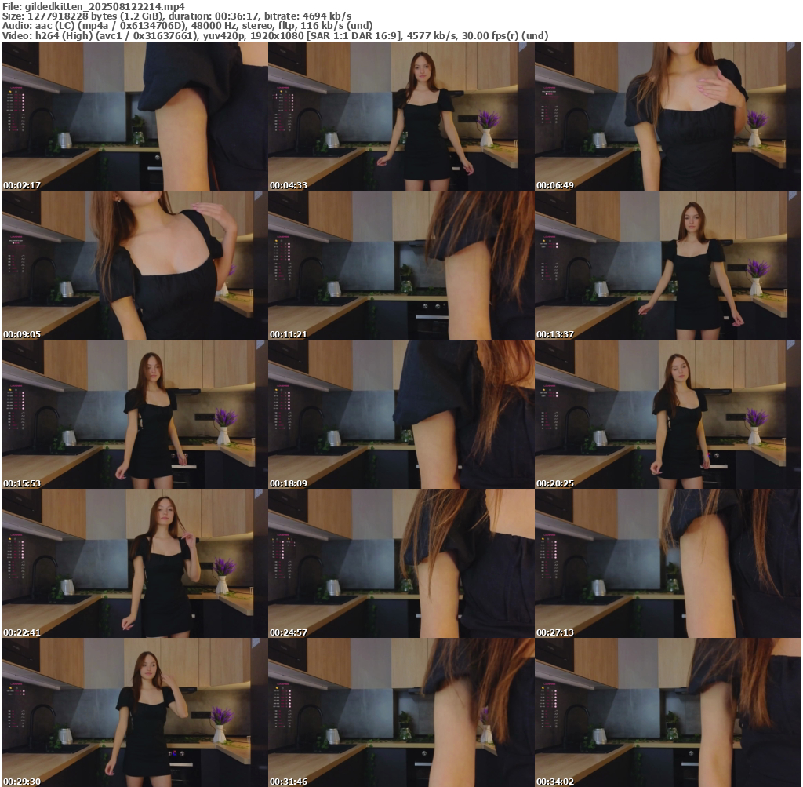Viewport: 803px width, 787px height.
Task: Select the frame marked 00:31:46
Action: click(401, 712)
